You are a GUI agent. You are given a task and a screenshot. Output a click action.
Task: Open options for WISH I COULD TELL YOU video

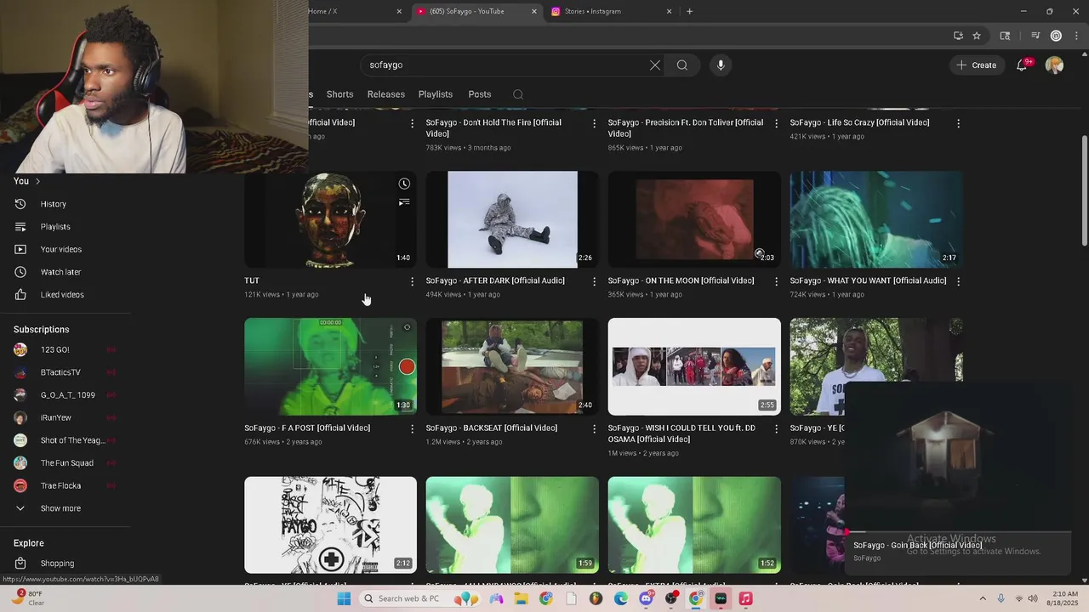coord(776,428)
